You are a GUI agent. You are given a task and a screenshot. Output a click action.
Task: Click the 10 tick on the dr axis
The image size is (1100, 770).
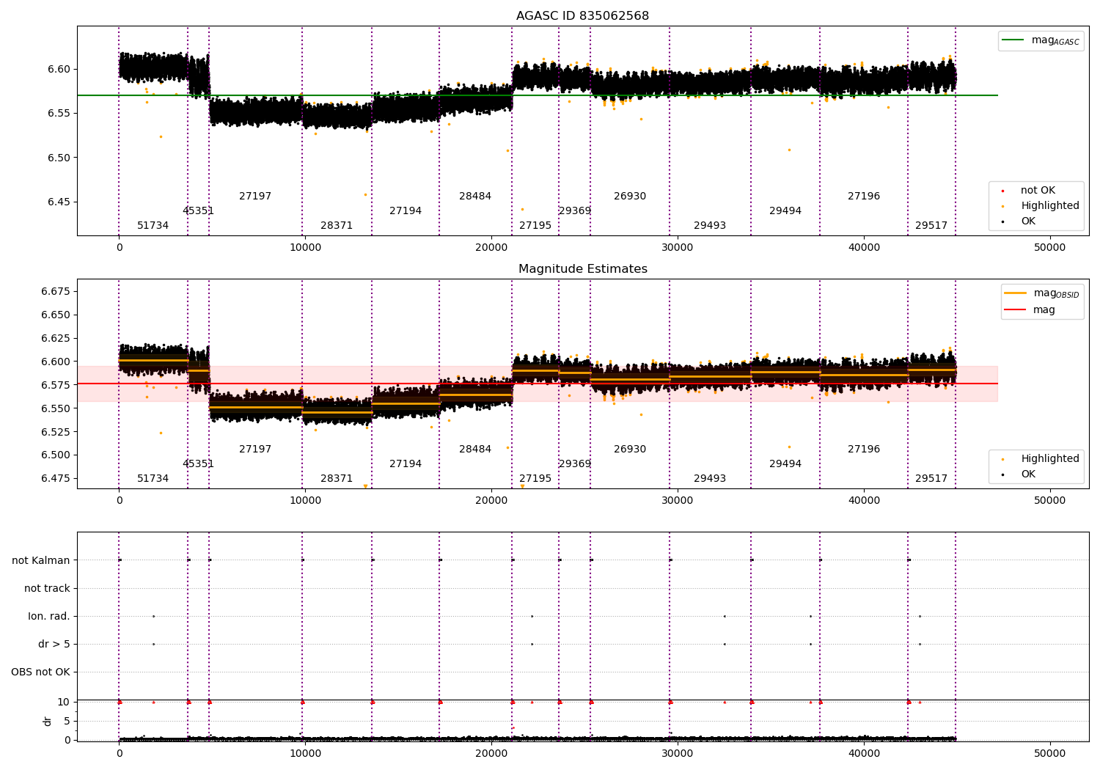click(x=64, y=702)
